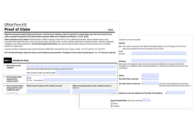Check the Yes box for claim acquired
195x130 pixels.
(x=28, y=80)
